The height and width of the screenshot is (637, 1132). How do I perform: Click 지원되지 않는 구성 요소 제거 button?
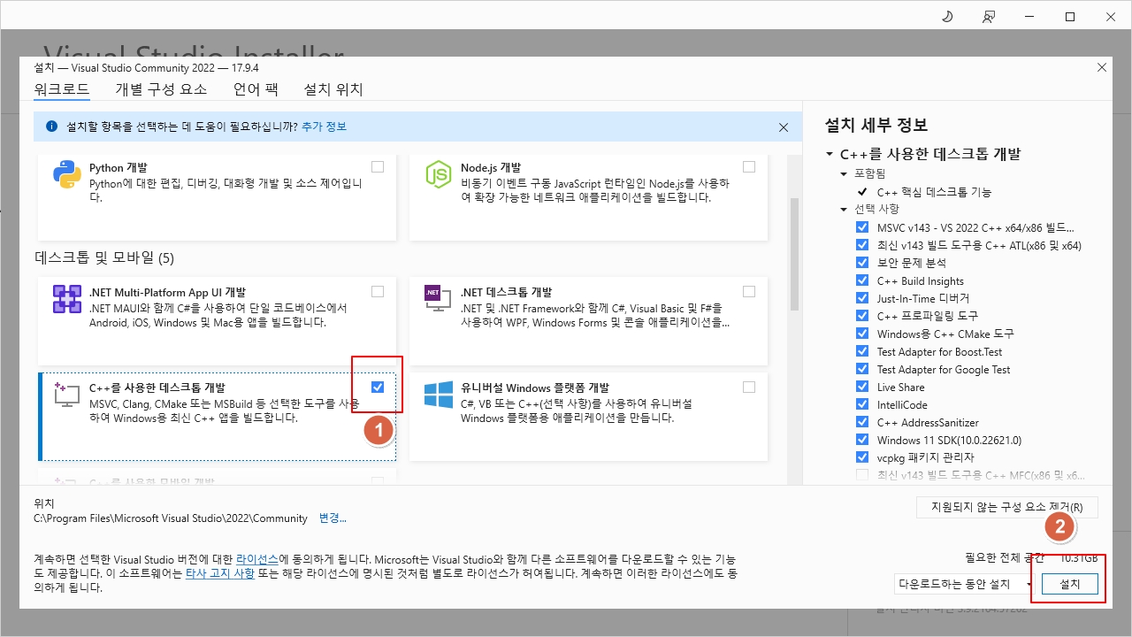click(1007, 508)
